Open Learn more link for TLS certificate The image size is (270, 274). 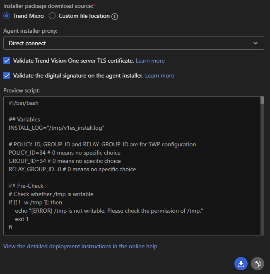click(150, 61)
